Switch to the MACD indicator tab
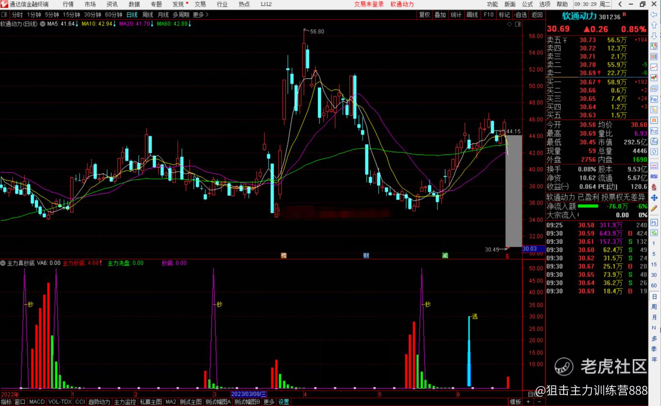 coord(37,402)
